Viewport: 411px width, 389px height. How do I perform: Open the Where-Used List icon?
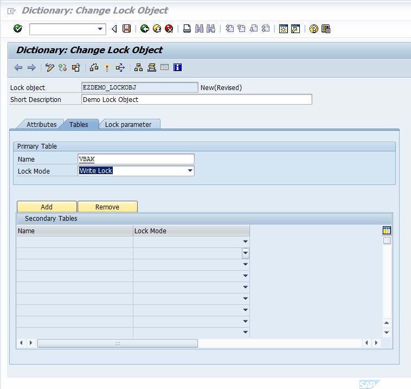(x=120, y=68)
